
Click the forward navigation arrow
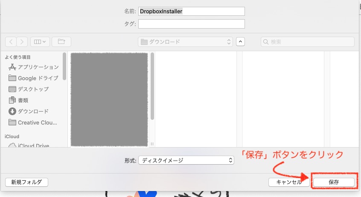(22, 42)
